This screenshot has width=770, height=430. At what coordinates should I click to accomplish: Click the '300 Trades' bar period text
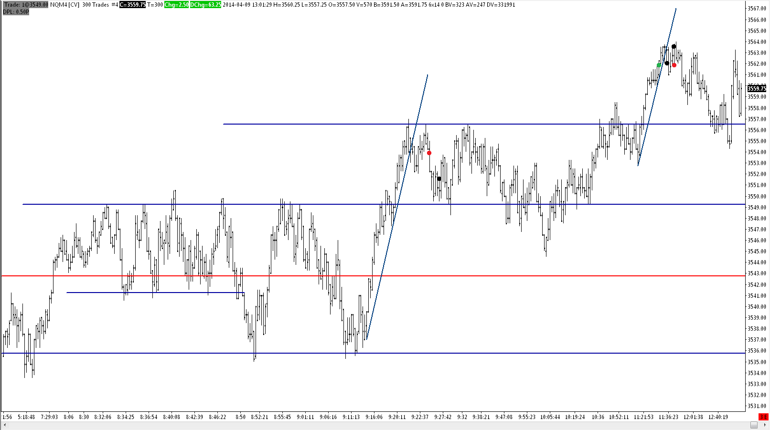click(x=95, y=5)
